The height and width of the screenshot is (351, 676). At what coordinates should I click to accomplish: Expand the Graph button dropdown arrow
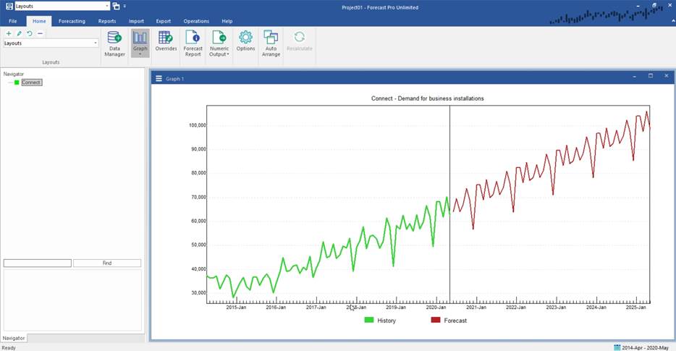click(x=140, y=54)
